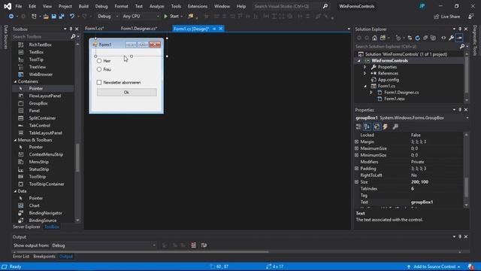Click Add to Source Control
The image size is (481, 271).
click(434, 266)
